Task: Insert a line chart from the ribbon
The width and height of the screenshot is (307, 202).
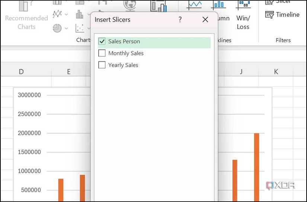Action: tap(57, 14)
